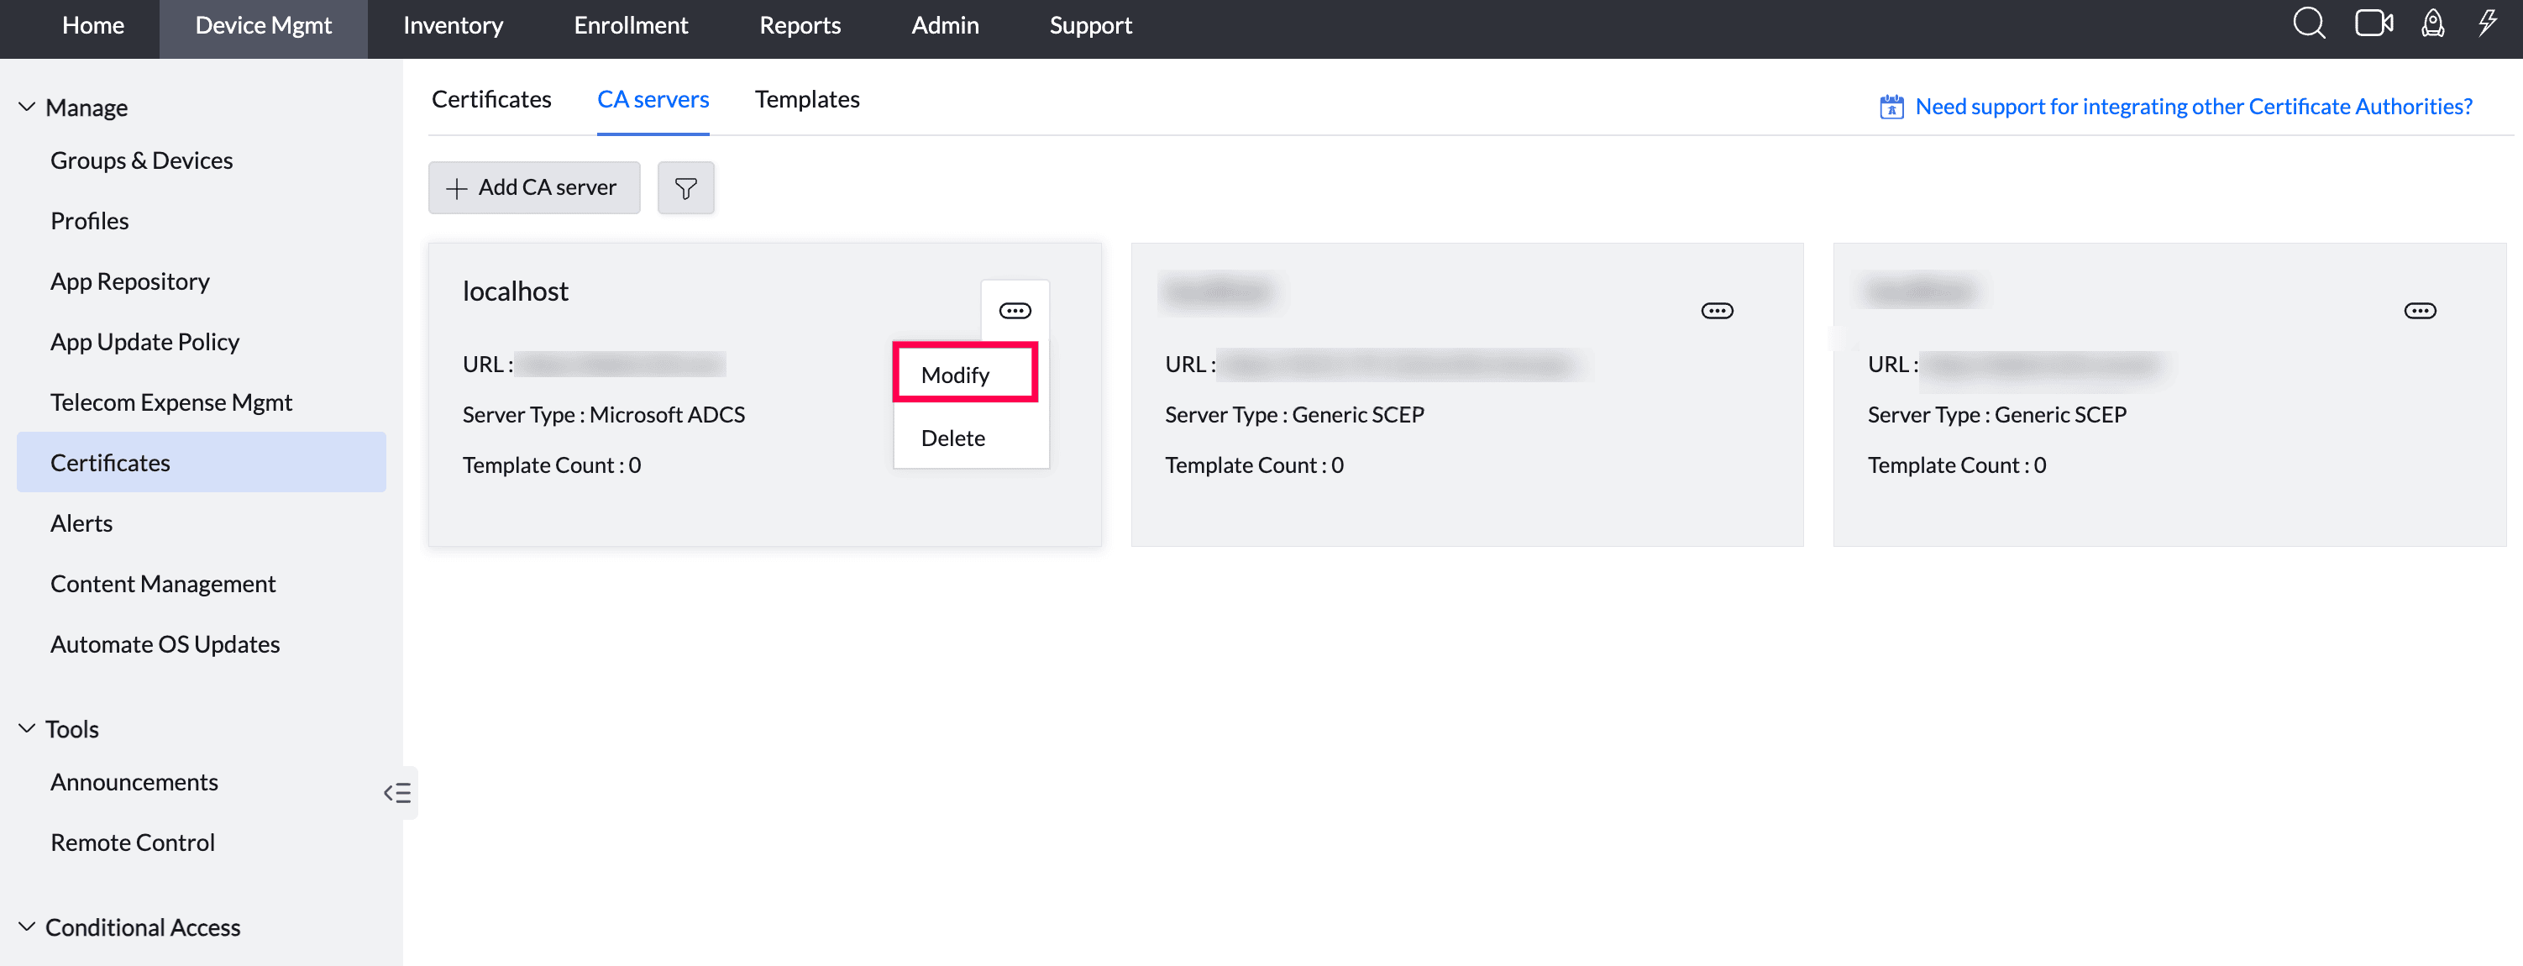Go to the Inventory top menu
Image resolution: width=2523 pixels, height=966 pixels.
point(453,25)
